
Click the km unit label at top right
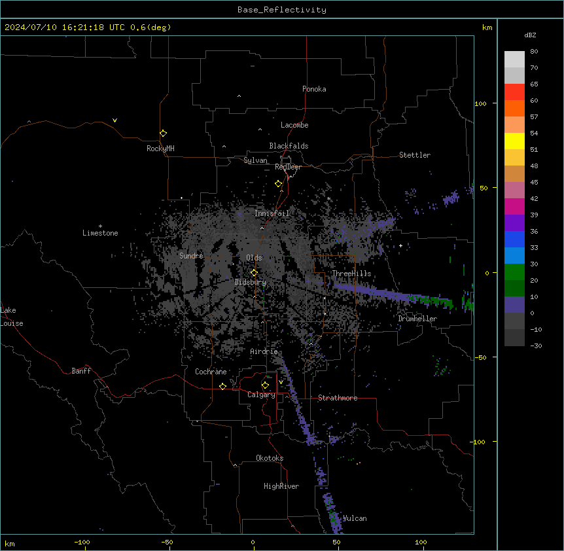click(487, 27)
